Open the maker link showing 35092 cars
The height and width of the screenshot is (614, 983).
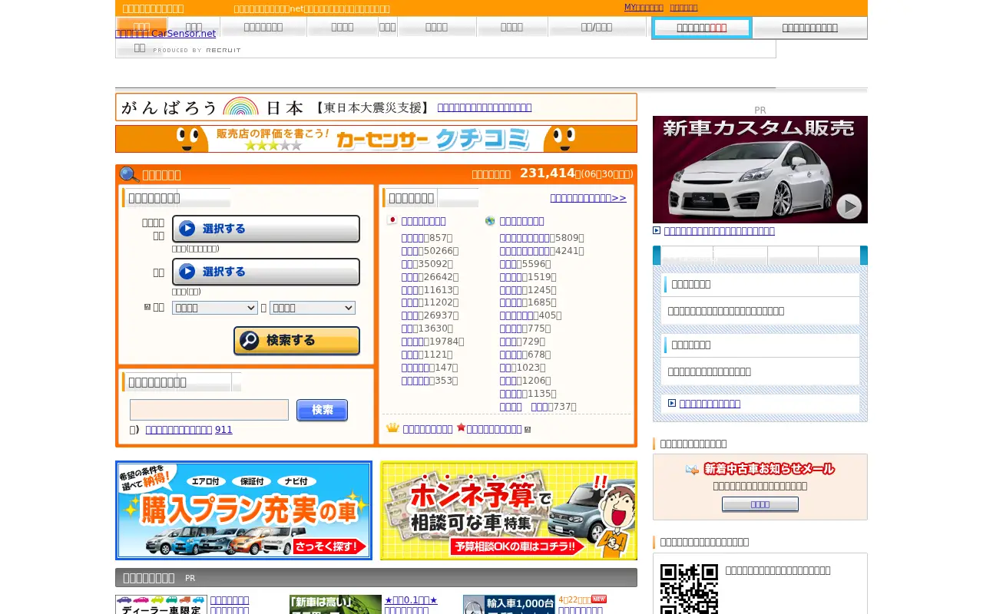coord(409,264)
